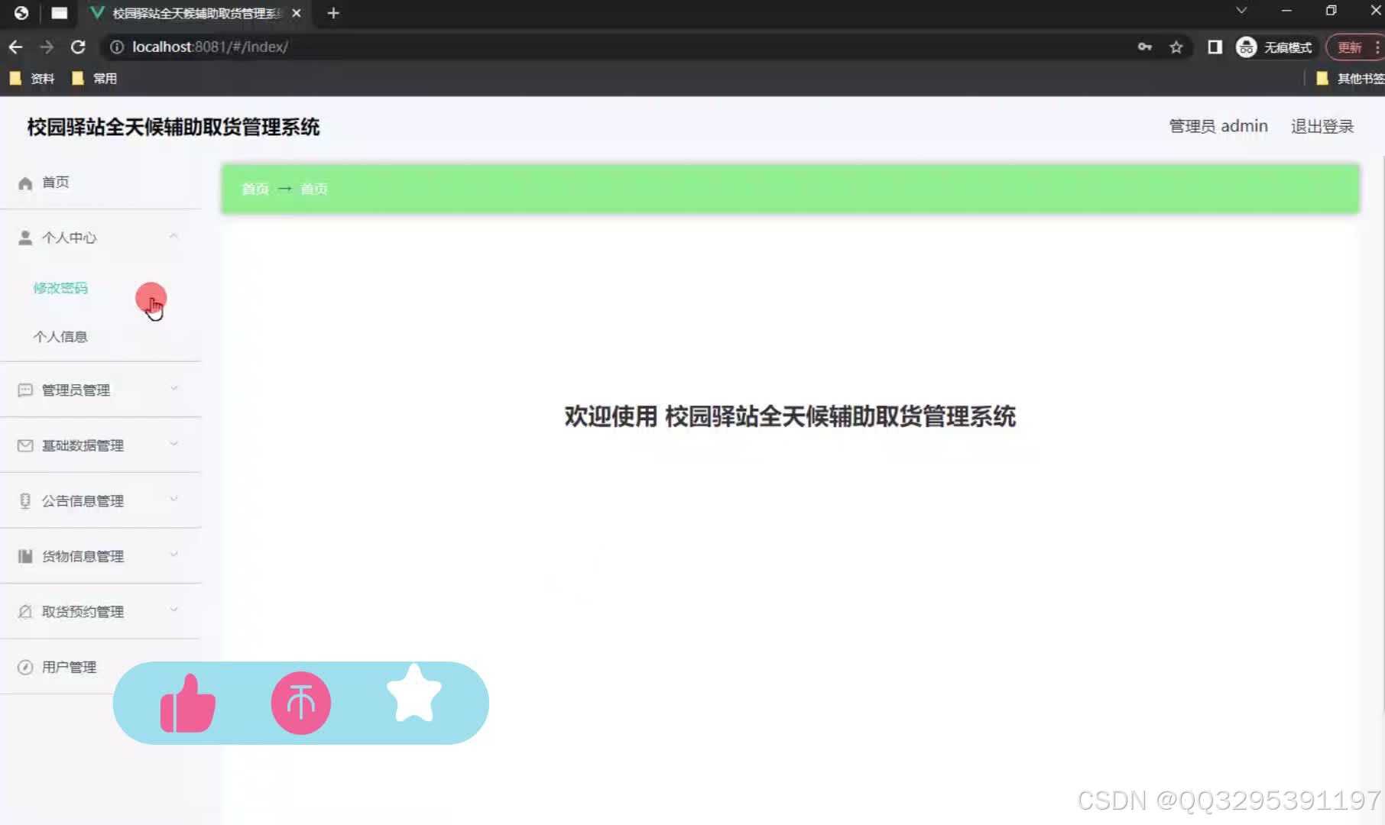Open the tab search down arrow
1385x825 pixels.
click(1241, 11)
